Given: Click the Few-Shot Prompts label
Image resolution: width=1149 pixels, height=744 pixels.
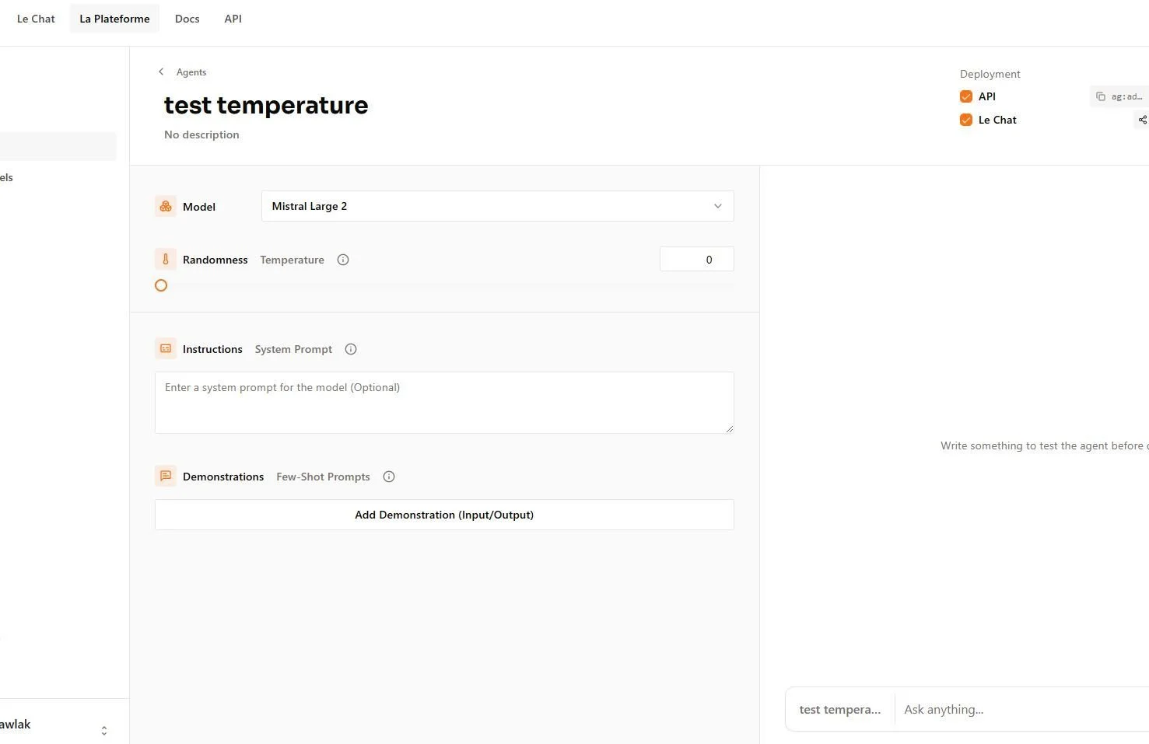Looking at the screenshot, I should [323, 477].
